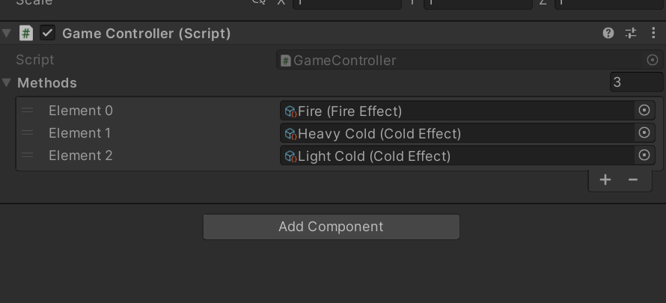Collapse the Game Controller component foldout
The height and width of the screenshot is (303, 666).
click(7, 33)
